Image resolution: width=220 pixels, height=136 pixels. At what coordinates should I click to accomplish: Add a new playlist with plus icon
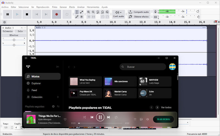(x=53, y=106)
